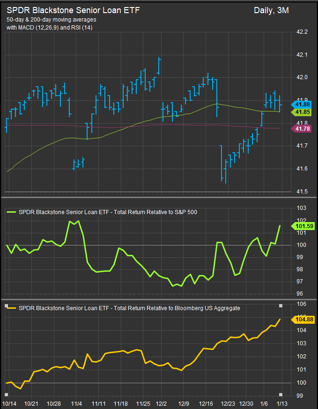The width and height of the screenshot is (318, 409).
Task: Click the 11/25 date axis label
Action: [143, 403]
